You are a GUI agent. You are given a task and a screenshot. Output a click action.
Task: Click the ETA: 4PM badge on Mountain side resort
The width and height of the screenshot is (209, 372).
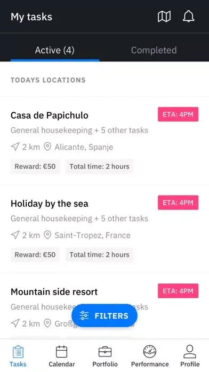coord(178,291)
